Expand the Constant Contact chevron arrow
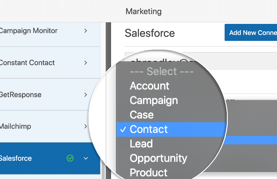The height and width of the screenshot is (179, 277). point(86,63)
